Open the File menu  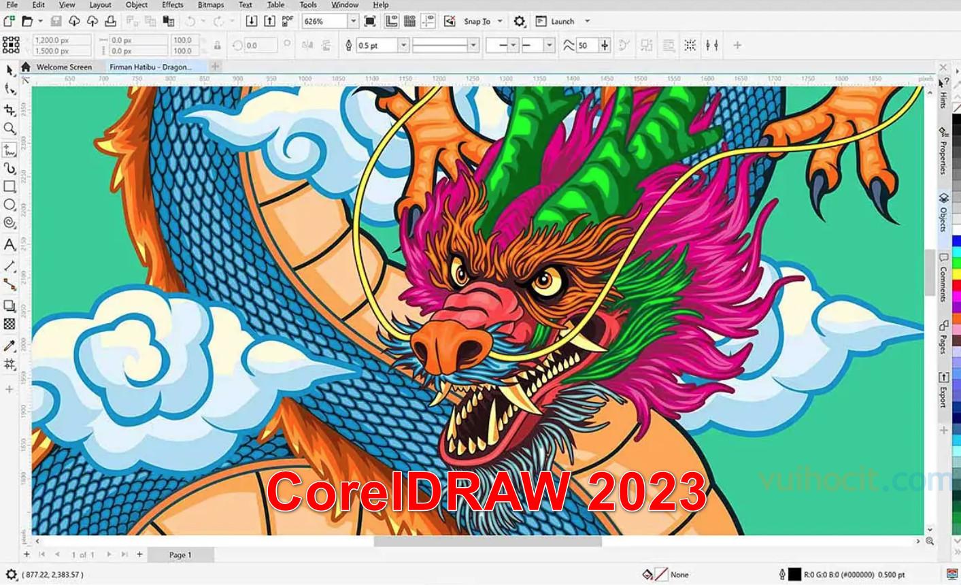[12, 5]
